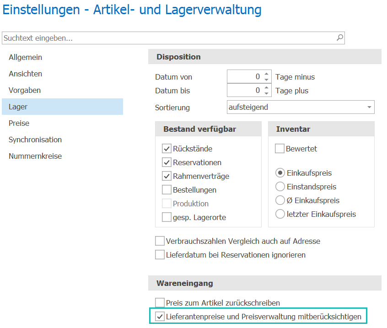Click the Einstellungen page title
This screenshot has height=328, width=387.
(132, 10)
